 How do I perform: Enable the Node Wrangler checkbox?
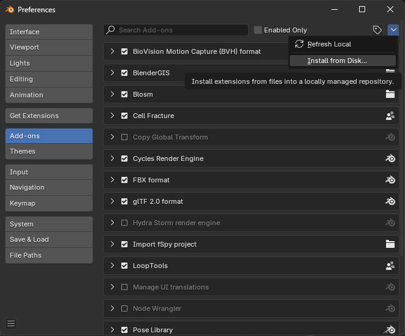[x=124, y=308]
